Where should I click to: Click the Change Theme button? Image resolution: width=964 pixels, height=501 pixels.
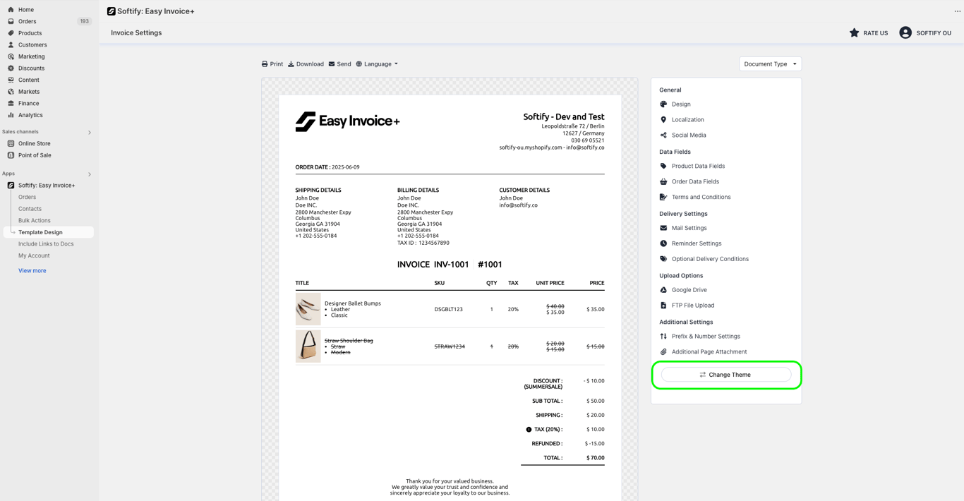click(x=726, y=375)
